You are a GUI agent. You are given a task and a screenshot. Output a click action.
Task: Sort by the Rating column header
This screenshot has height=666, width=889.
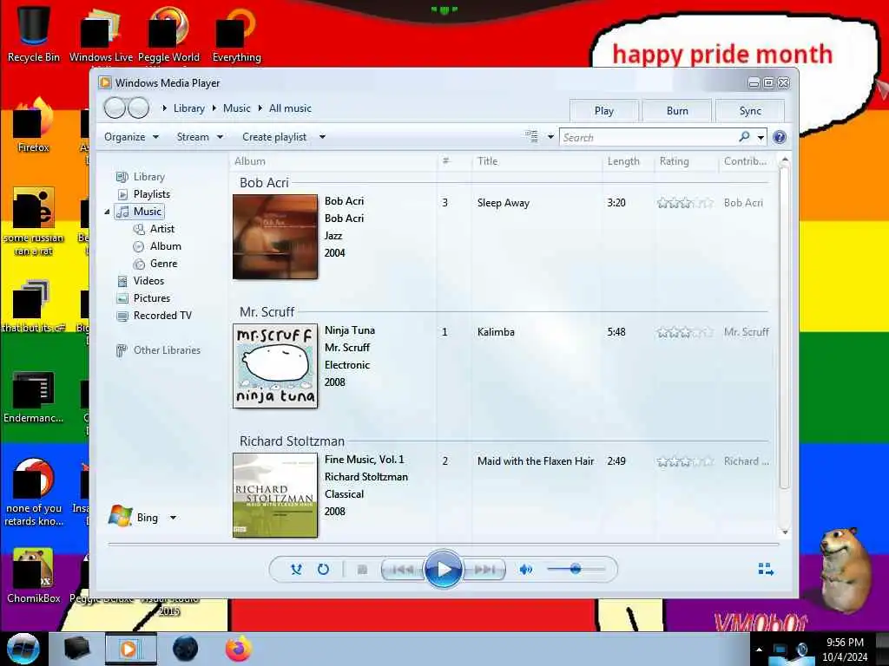(686, 161)
